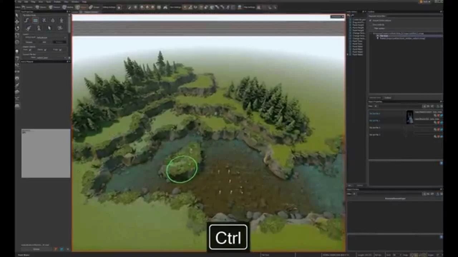Toggle the checkbox at top of Outliner panel
The height and width of the screenshot is (257, 458).
[370, 20]
